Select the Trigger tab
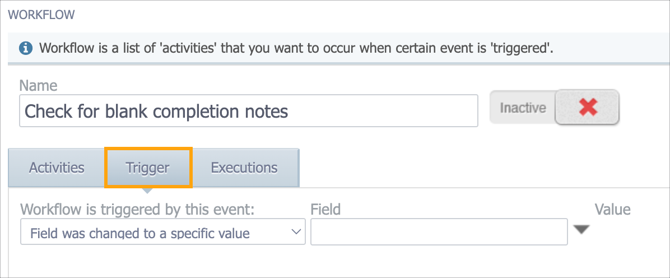 click(x=148, y=168)
